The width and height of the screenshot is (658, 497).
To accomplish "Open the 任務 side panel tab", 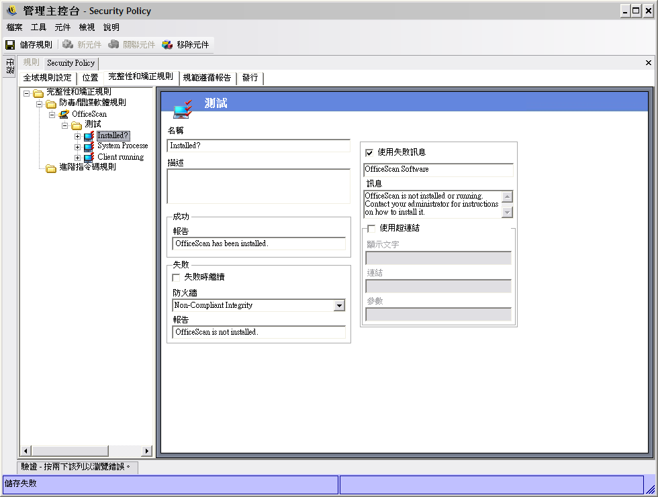I will (10, 66).
